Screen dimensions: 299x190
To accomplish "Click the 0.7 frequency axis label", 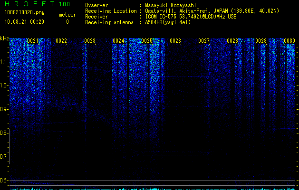I will tap(3, 157).
